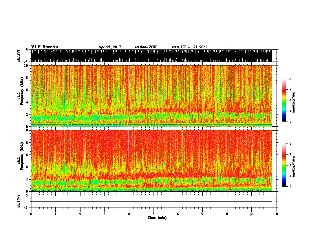Click time axis tick label "4"

coord(129,214)
